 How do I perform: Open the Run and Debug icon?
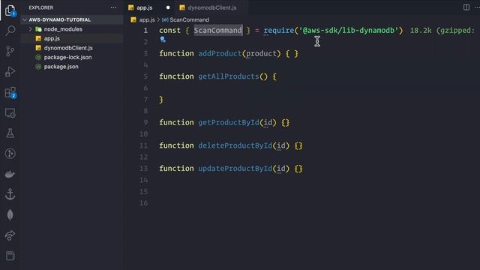click(10, 72)
